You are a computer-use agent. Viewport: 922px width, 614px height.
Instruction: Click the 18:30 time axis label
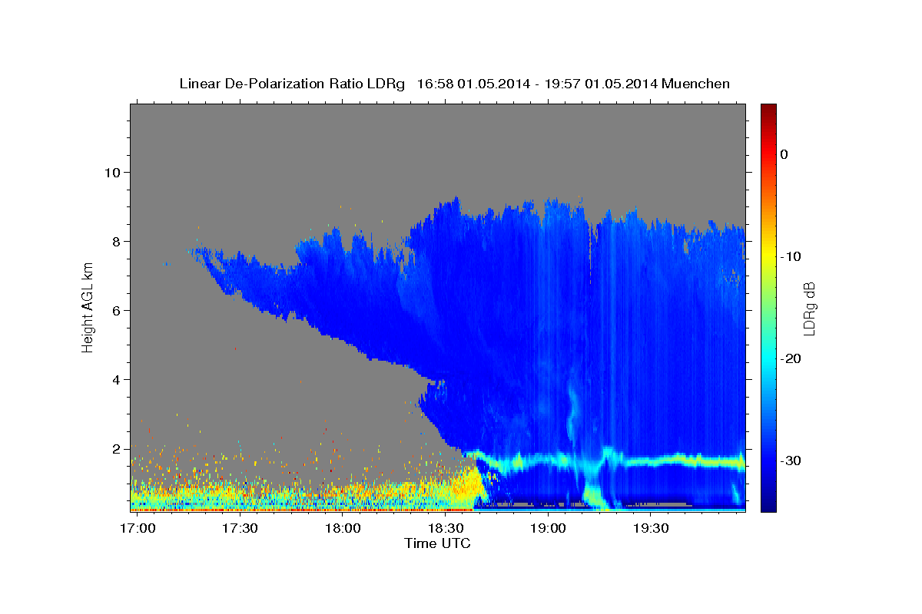445,529
